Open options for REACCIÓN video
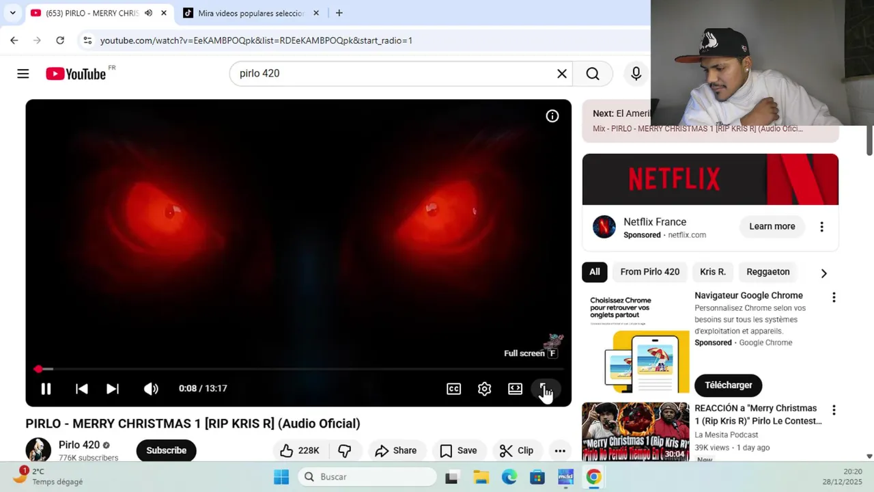874x492 pixels. (834, 410)
